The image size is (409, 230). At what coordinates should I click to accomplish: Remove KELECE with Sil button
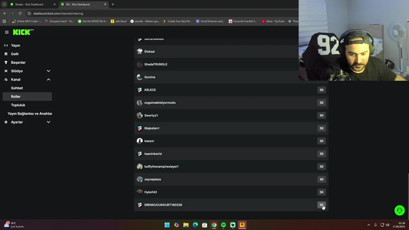pos(321,90)
